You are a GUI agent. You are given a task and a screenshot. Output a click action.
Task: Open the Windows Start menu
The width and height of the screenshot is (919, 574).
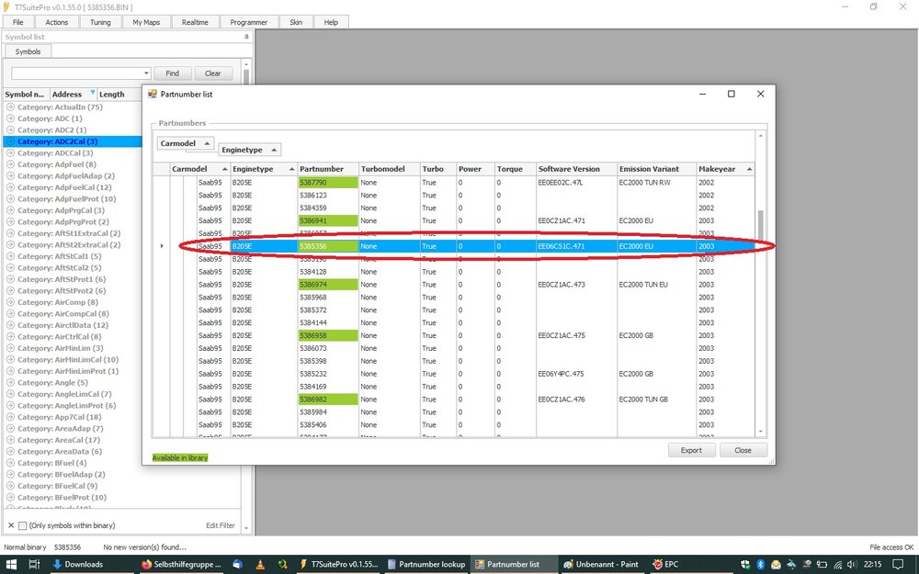pyautogui.click(x=13, y=564)
